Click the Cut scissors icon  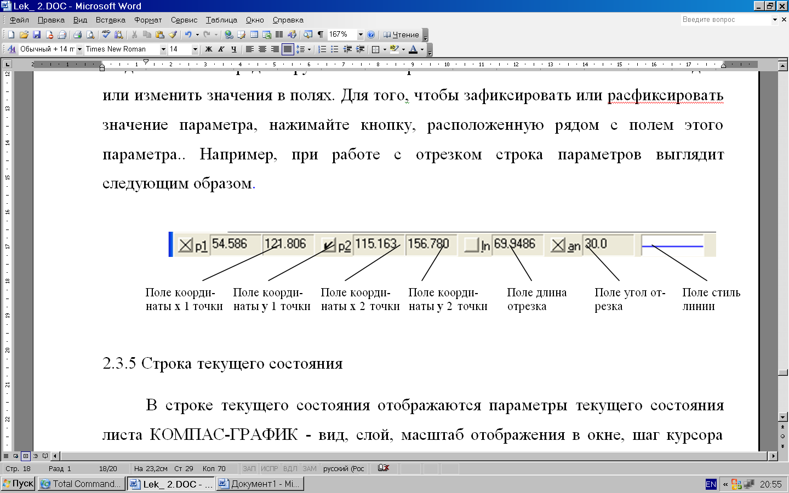(134, 35)
